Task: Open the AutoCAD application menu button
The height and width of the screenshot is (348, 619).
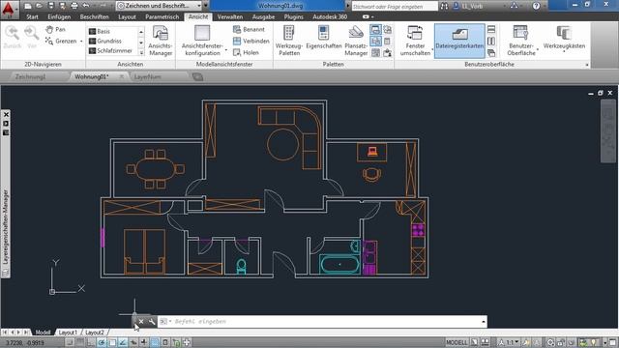Action: tap(9, 10)
